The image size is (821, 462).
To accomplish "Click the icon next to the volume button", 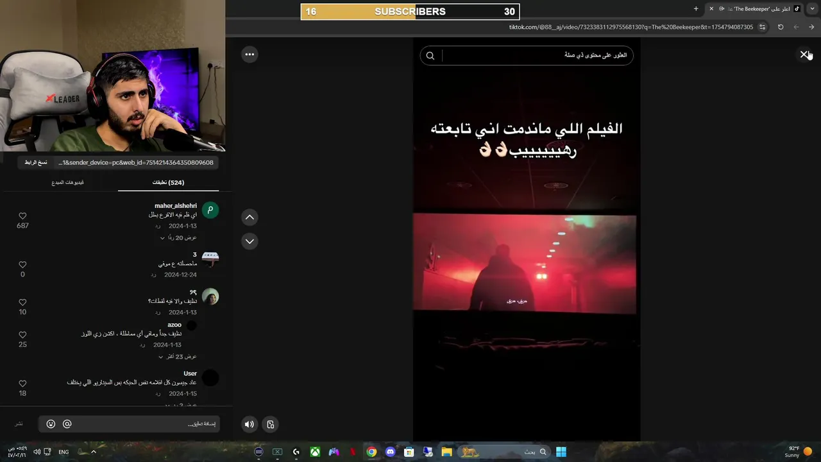I will tap(271, 424).
